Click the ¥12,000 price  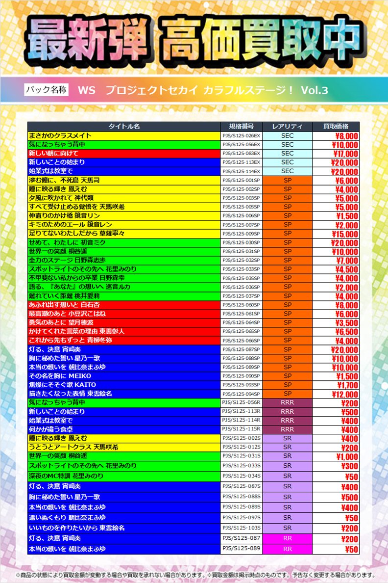tap(345, 395)
